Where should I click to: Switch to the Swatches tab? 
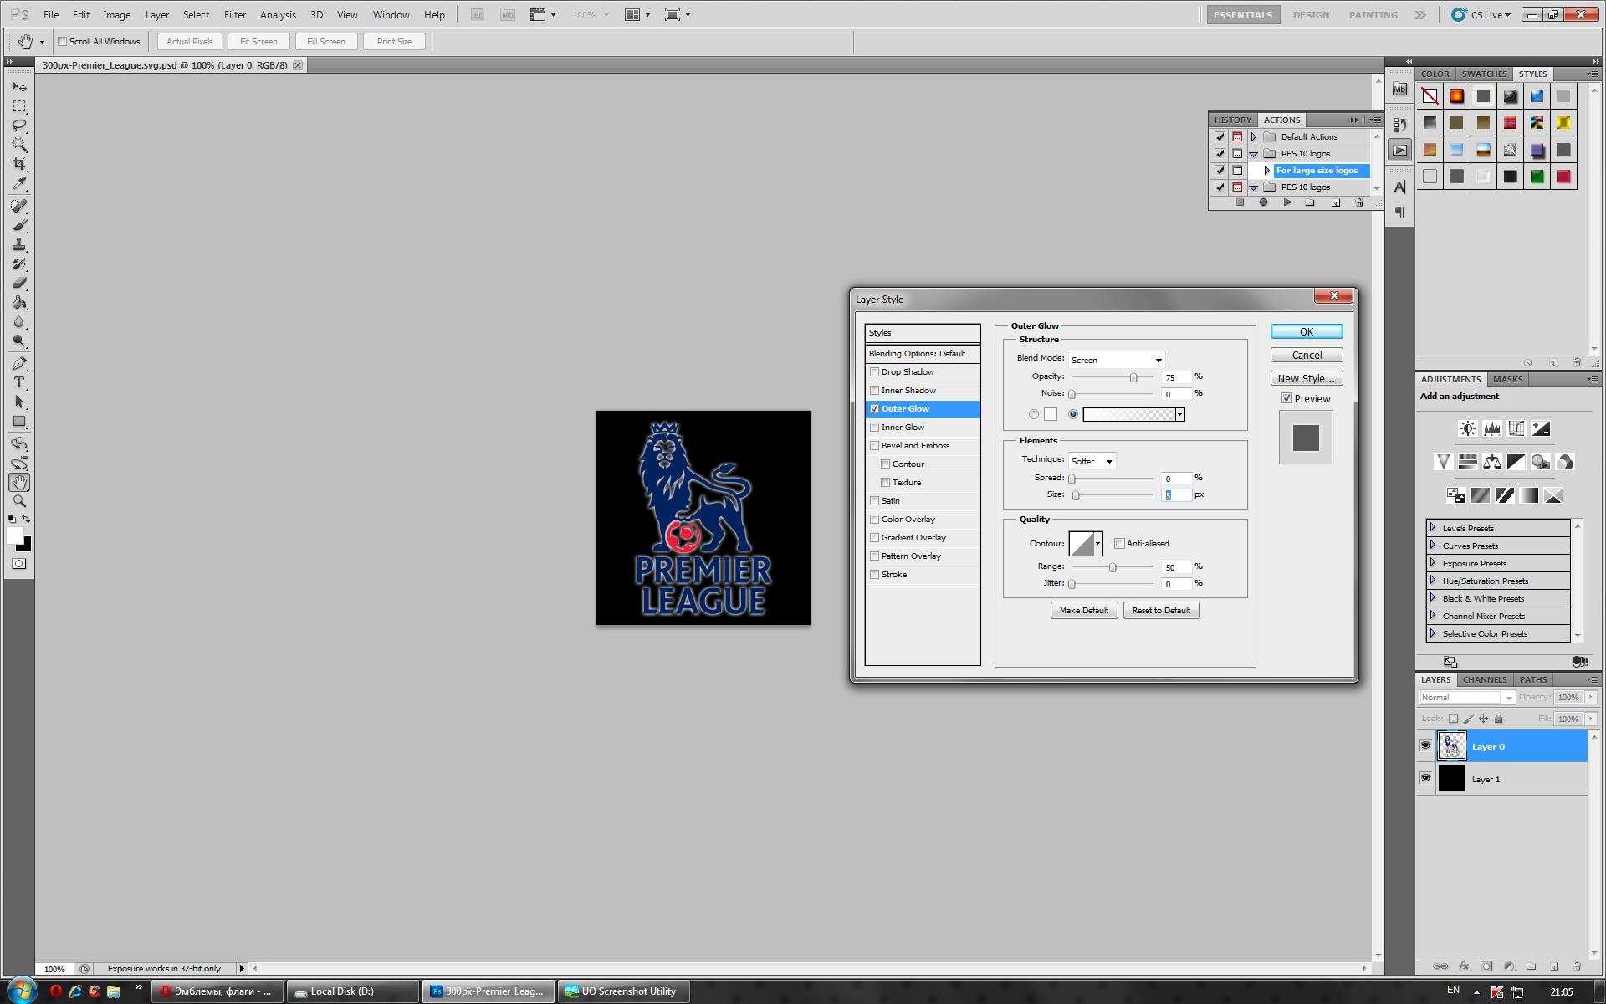1484,74
